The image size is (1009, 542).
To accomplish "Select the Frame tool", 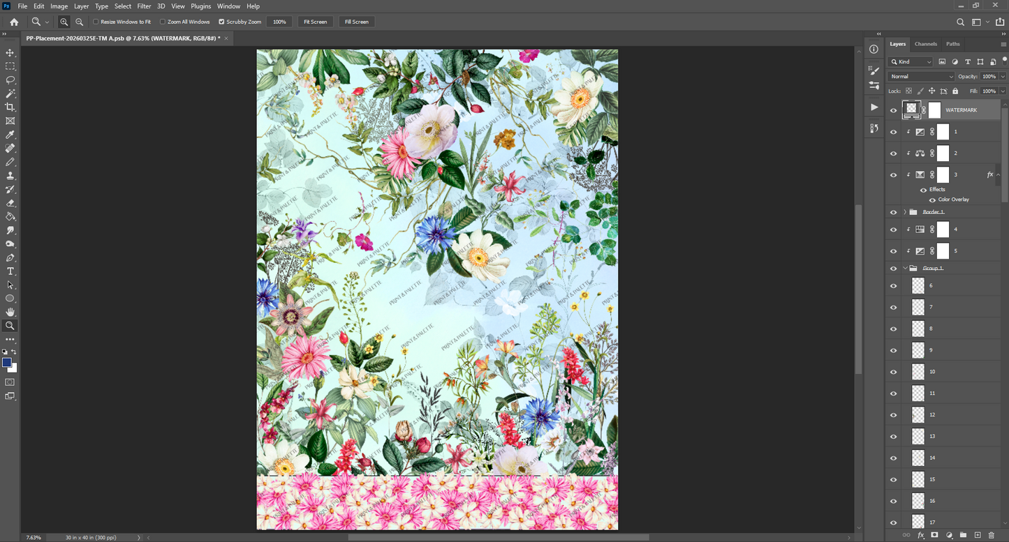I will pos(10,121).
